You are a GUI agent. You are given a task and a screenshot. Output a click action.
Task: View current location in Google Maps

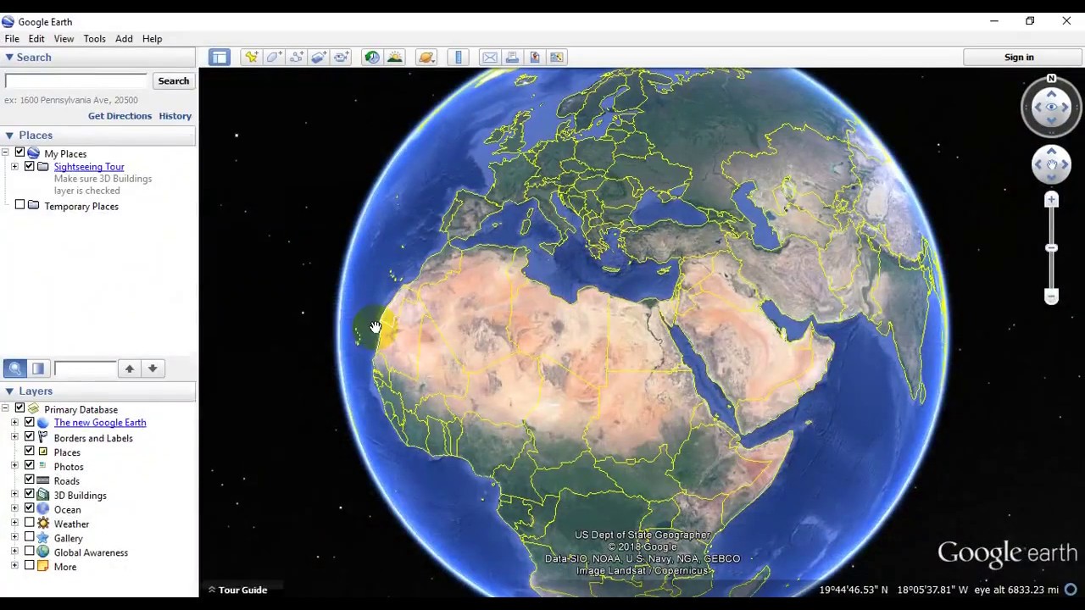(x=557, y=58)
